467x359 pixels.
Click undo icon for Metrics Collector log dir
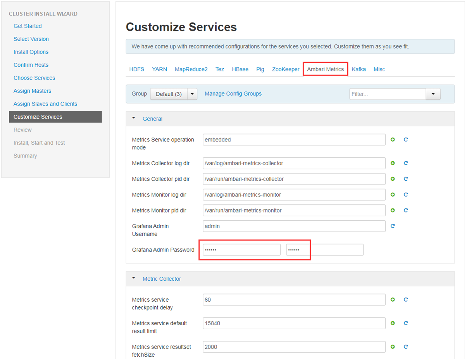pyautogui.click(x=406, y=163)
